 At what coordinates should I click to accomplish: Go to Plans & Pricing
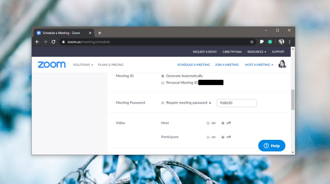(111, 65)
